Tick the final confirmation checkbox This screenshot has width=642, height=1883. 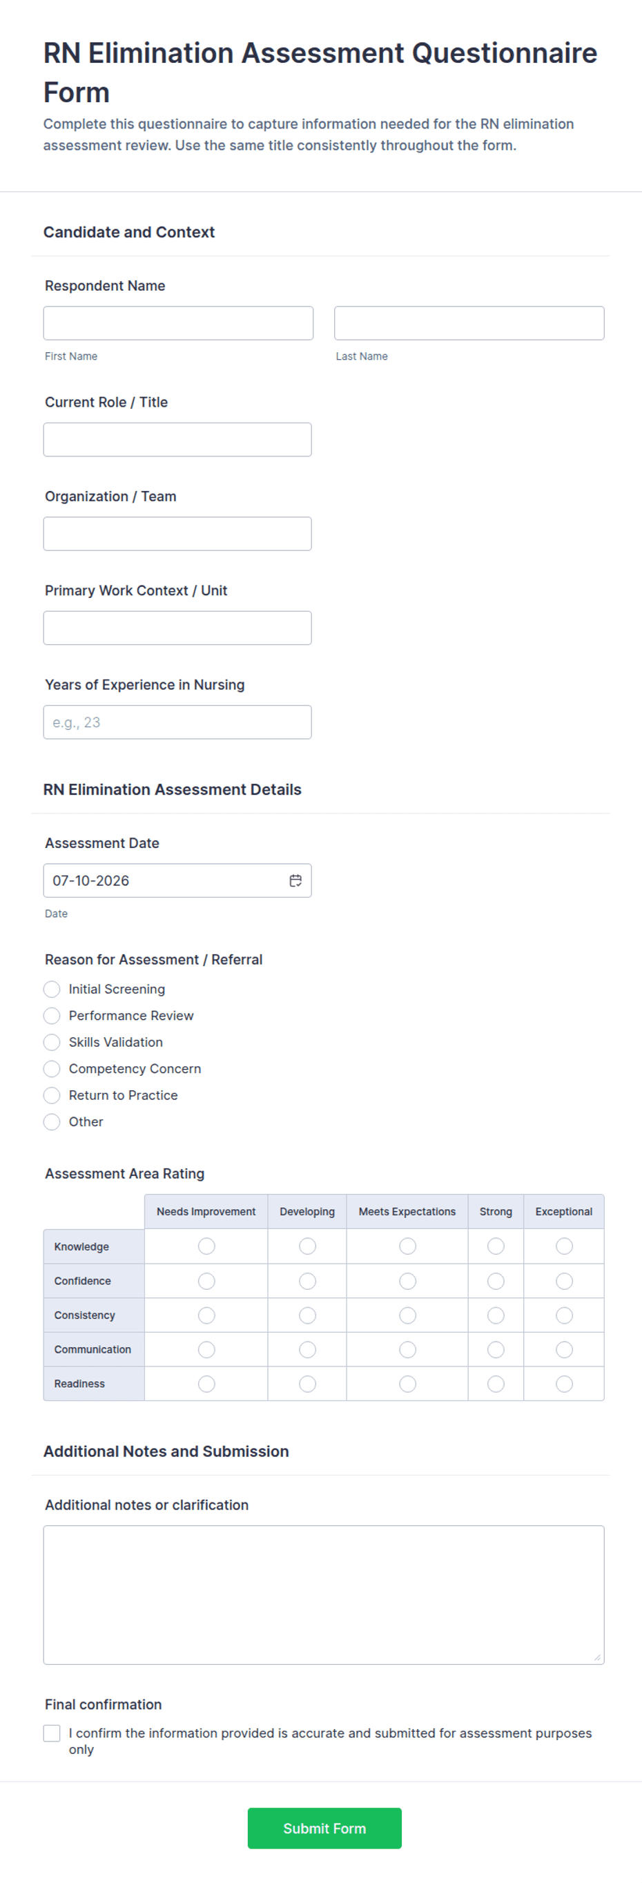(52, 1733)
